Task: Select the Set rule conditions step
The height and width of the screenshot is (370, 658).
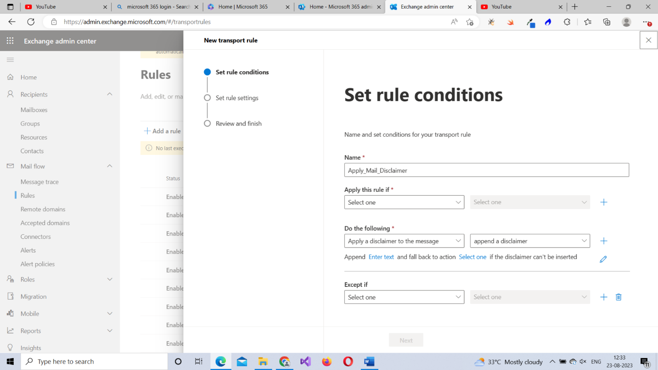Action: [242, 72]
